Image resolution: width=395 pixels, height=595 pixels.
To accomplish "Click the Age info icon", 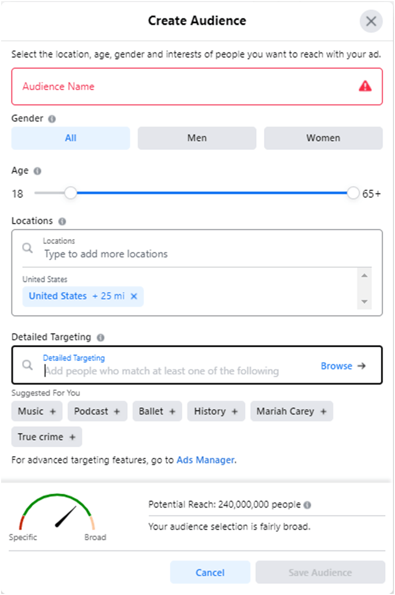I will tap(37, 171).
